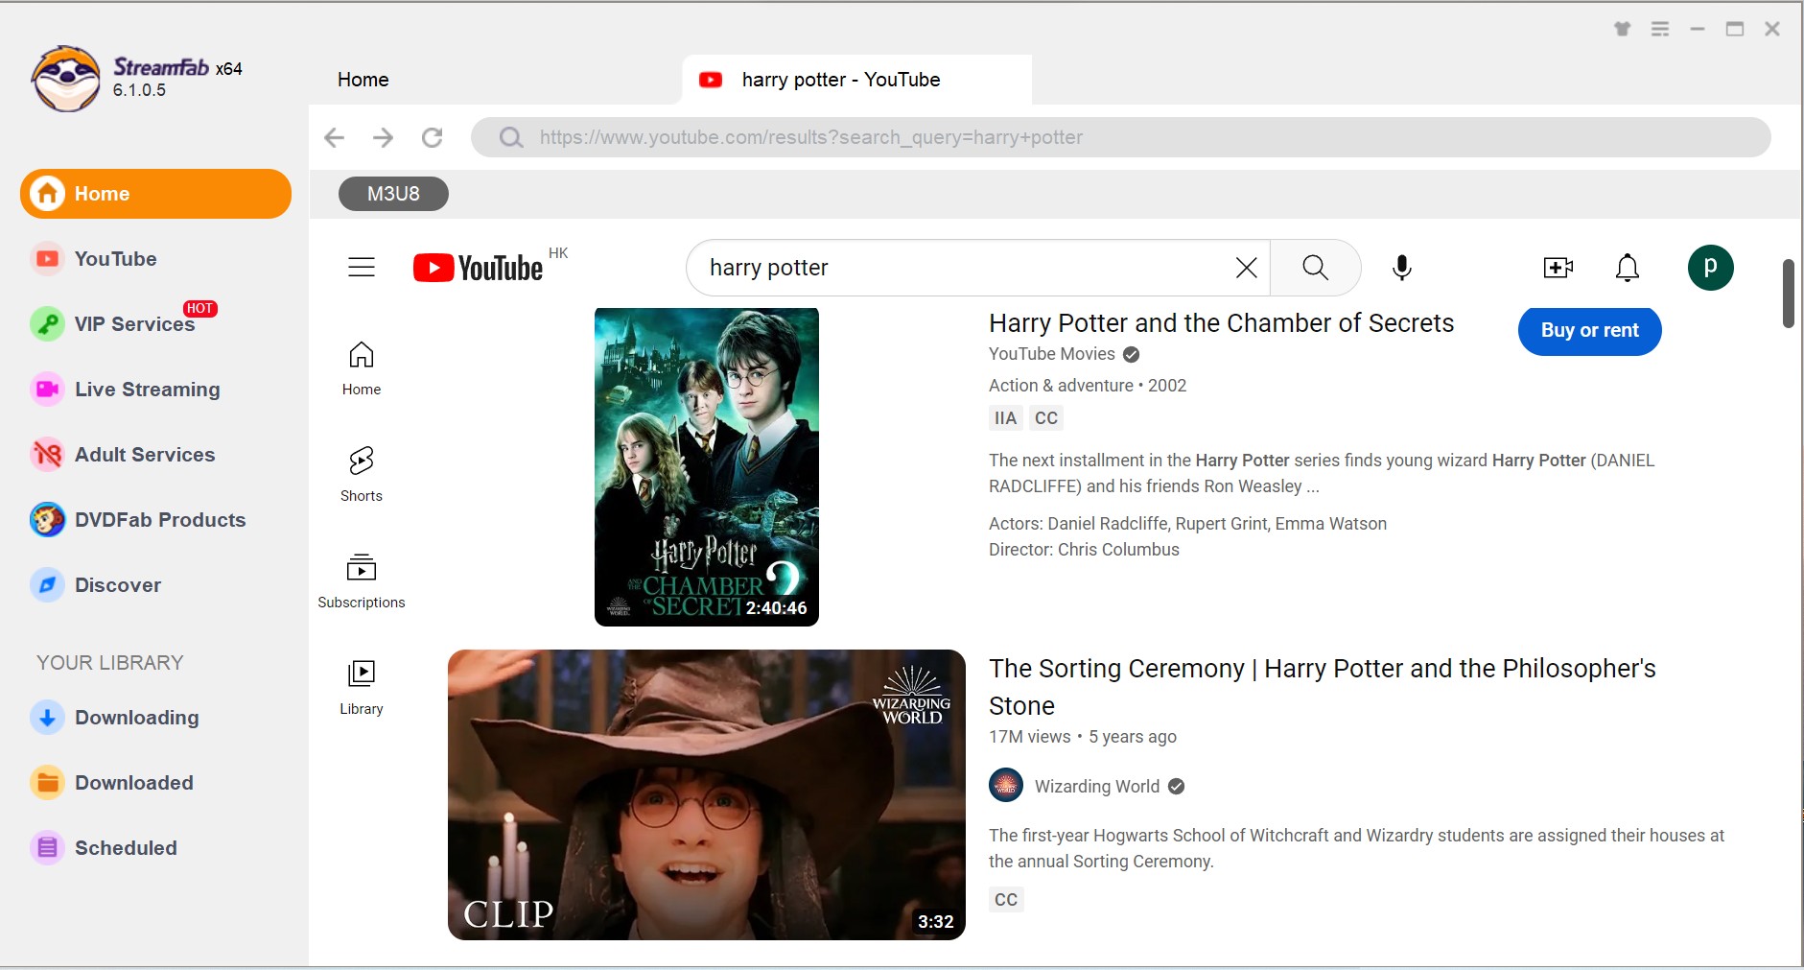Click the page vertical scrollbar thumb
The width and height of the screenshot is (1804, 970).
pos(1789,293)
